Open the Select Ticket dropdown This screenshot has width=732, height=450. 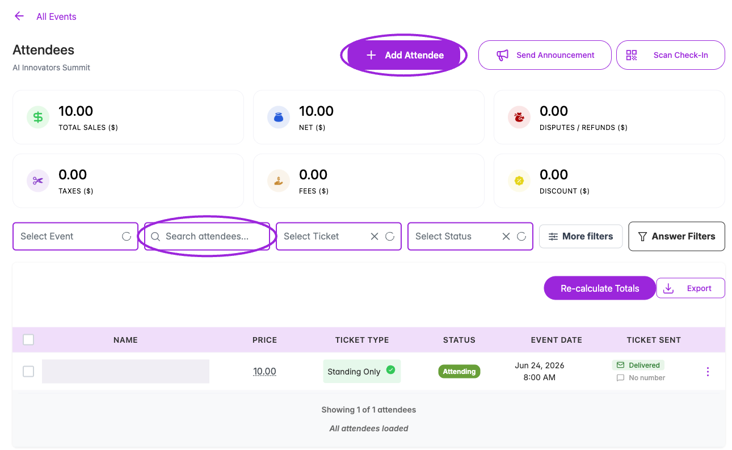click(x=339, y=236)
